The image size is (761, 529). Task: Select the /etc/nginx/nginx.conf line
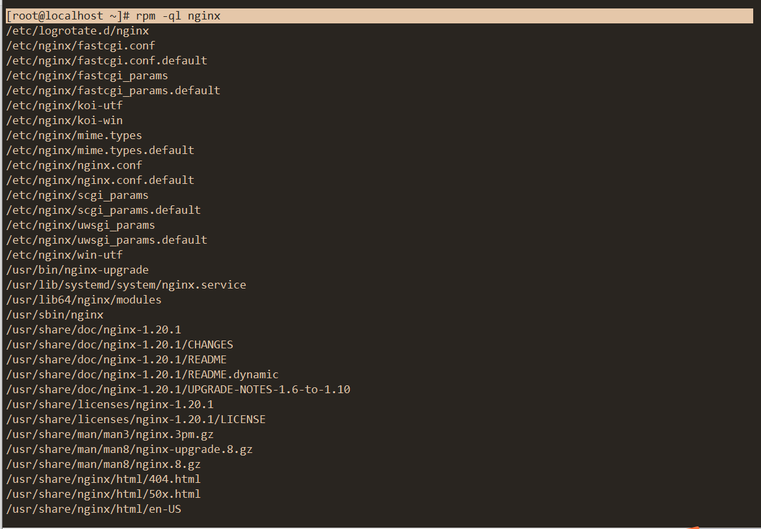pyautogui.click(x=74, y=166)
